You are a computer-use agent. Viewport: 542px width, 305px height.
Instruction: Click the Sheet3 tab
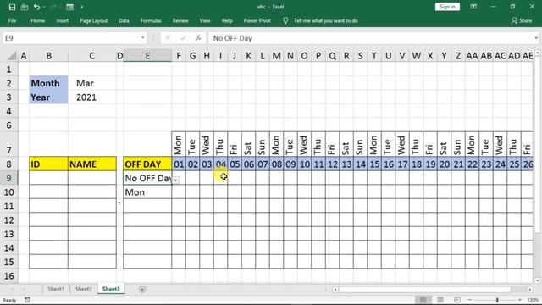tap(111, 289)
